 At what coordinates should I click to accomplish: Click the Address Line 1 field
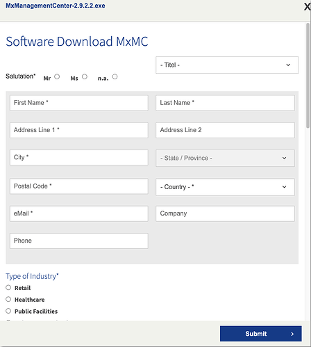(x=79, y=130)
